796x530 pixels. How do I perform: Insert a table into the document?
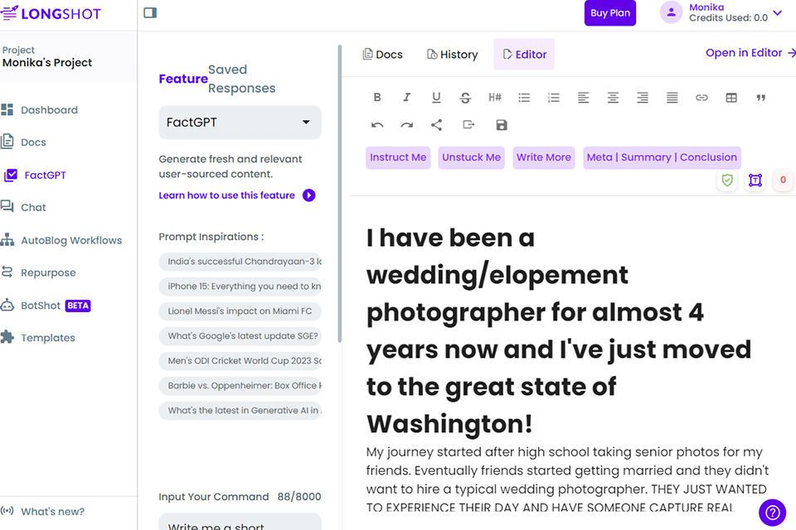[x=731, y=98]
